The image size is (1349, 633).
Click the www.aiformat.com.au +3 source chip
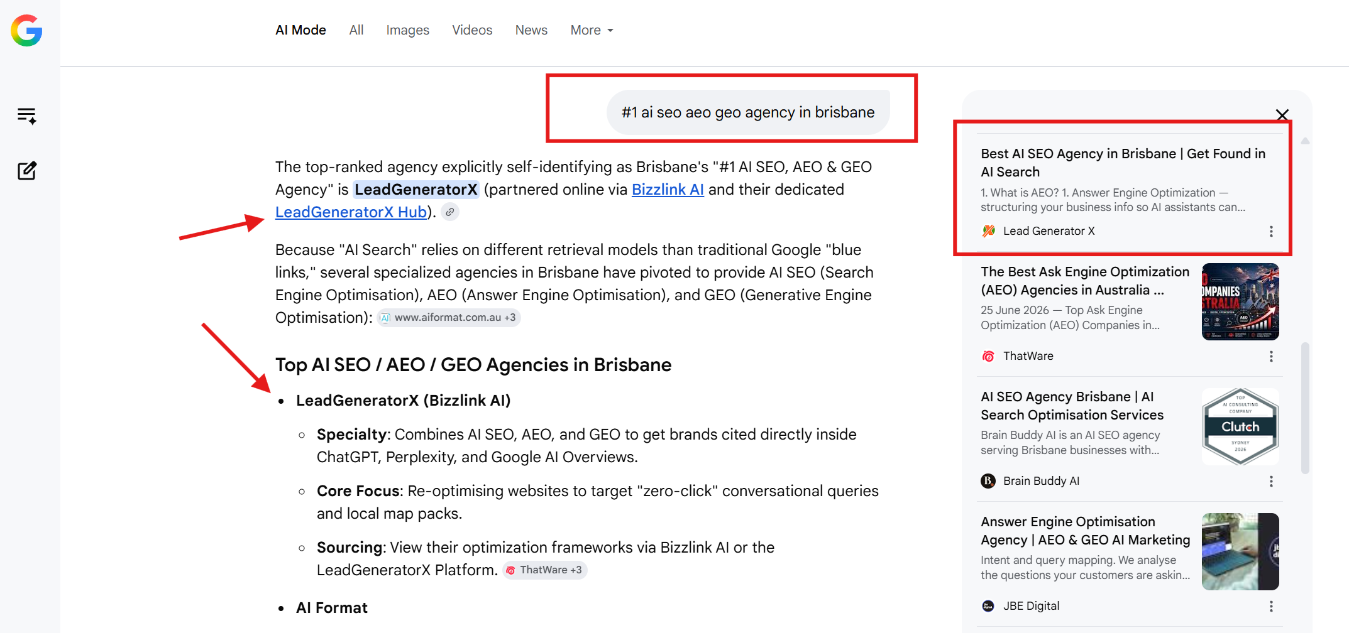(x=449, y=318)
